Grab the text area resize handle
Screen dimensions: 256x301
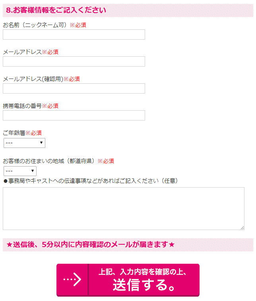coord(242,228)
